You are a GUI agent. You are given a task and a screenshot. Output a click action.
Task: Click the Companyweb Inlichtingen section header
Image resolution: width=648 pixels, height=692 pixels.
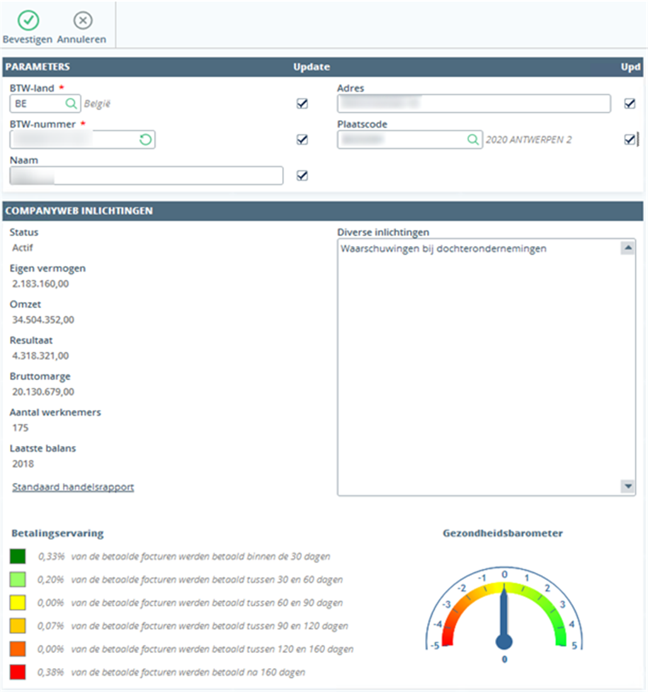click(x=81, y=211)
